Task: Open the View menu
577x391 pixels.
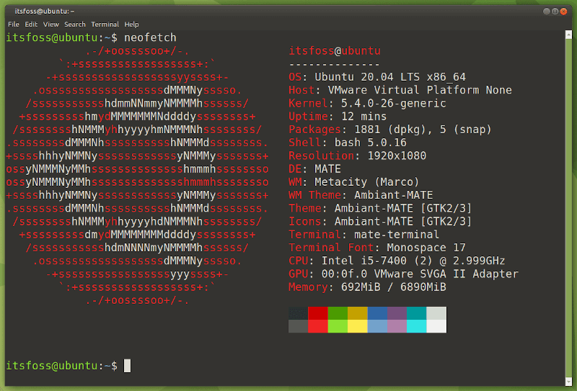Action: click(50, 24)
